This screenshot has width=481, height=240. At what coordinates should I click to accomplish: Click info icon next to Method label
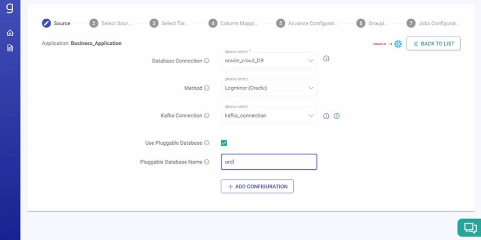[x=206, y=88]
